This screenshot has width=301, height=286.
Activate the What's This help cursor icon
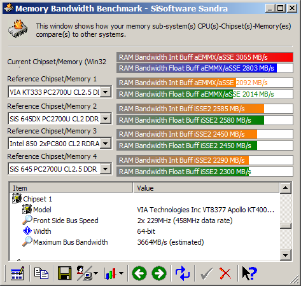point(249,273)
